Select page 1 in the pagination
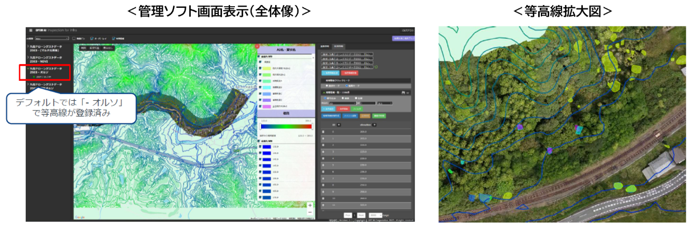This screenshot has height=229, width=698. (355, 215)
